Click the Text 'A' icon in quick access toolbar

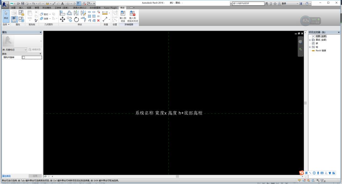tap(62, 3)
